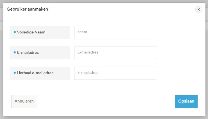Viewport: 208px width, 119px height.
Task: Close the Gebruiker aanmaken dialog with X
Action: pyautogui.click(x=198, y=9)
